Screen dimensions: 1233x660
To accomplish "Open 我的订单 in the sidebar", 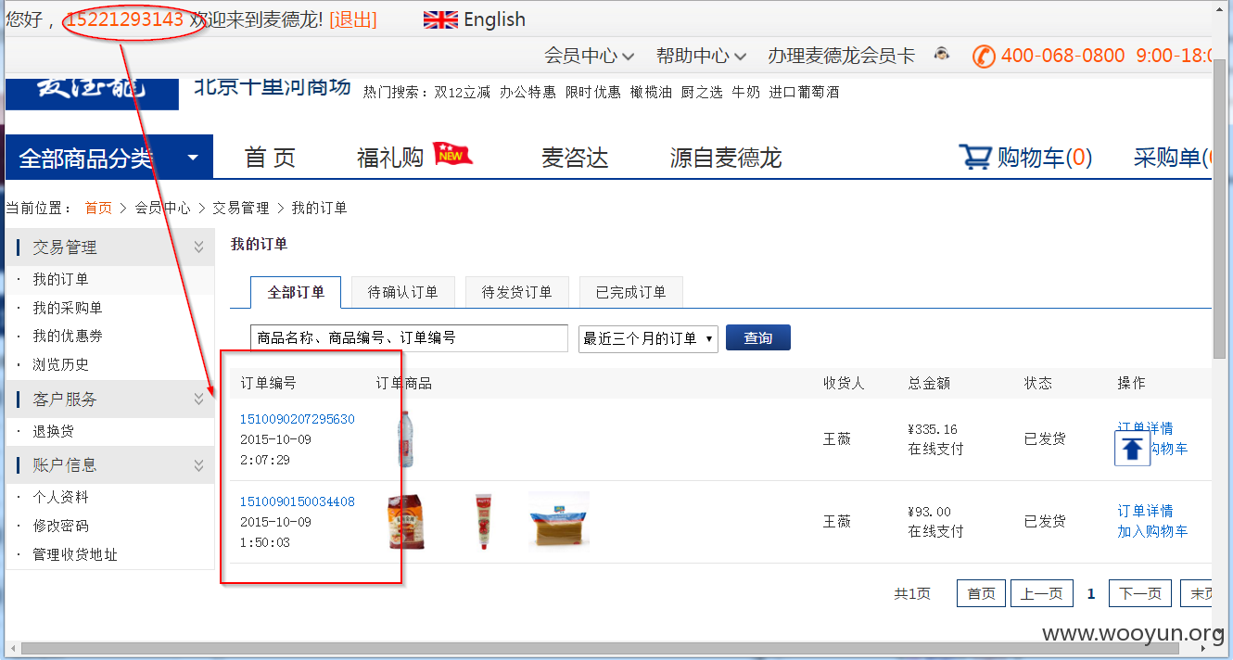I will click(61, 279).
